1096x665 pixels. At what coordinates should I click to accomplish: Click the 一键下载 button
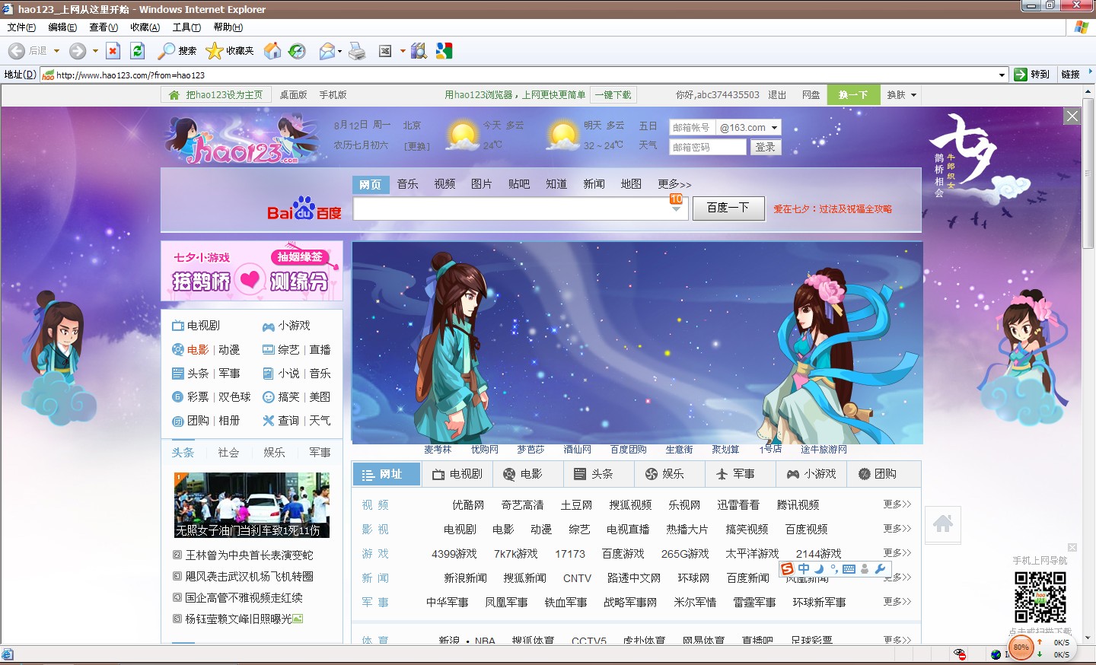(x=613, y=95)
